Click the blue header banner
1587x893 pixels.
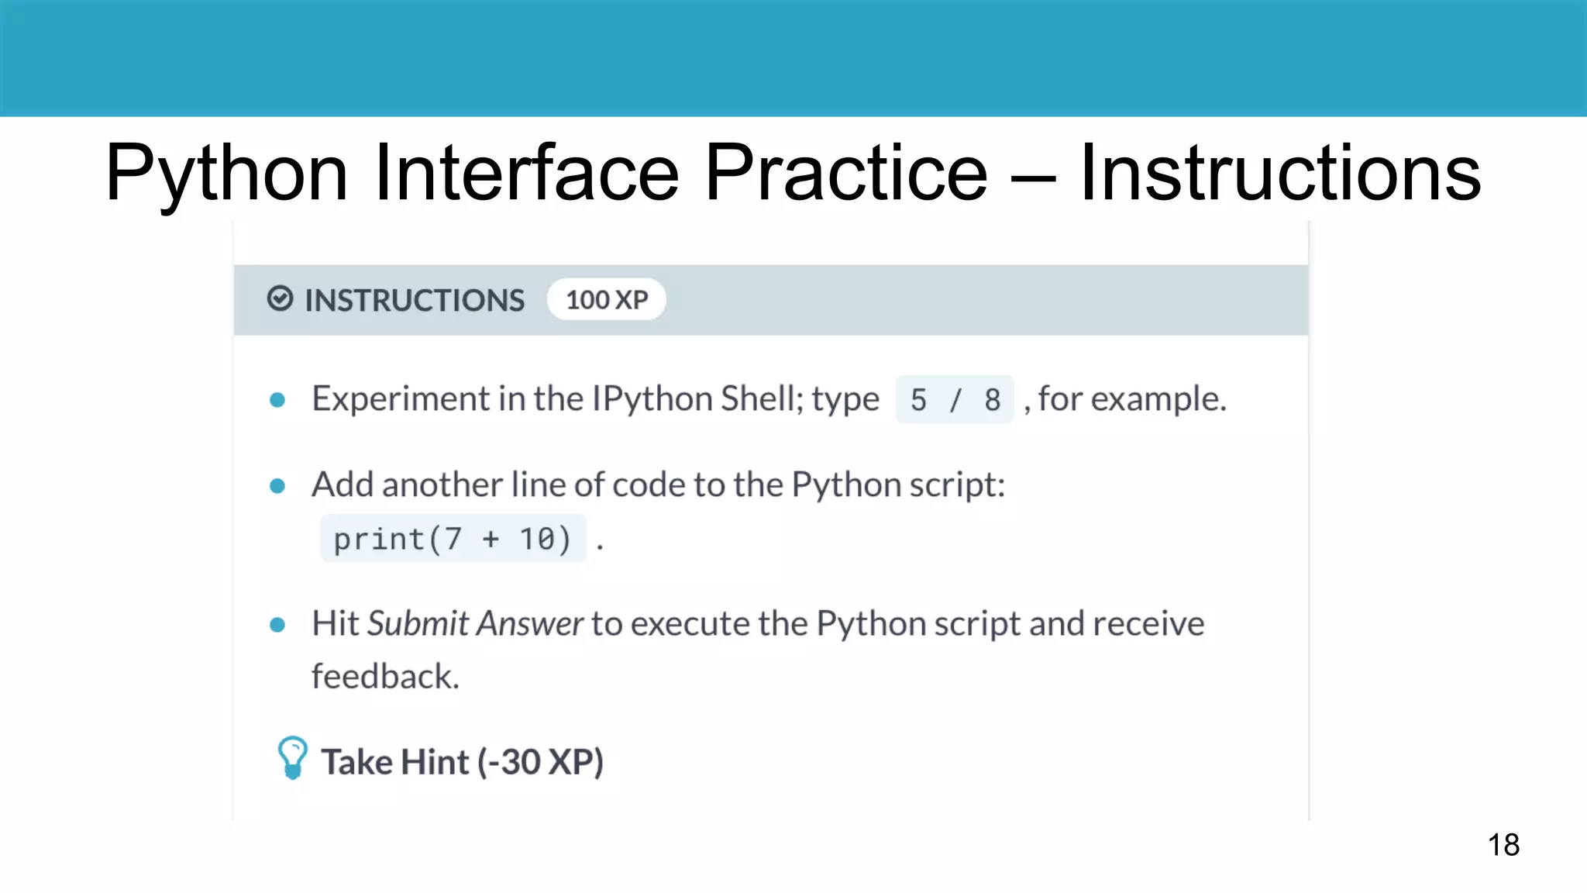click(x=793, y=58)
